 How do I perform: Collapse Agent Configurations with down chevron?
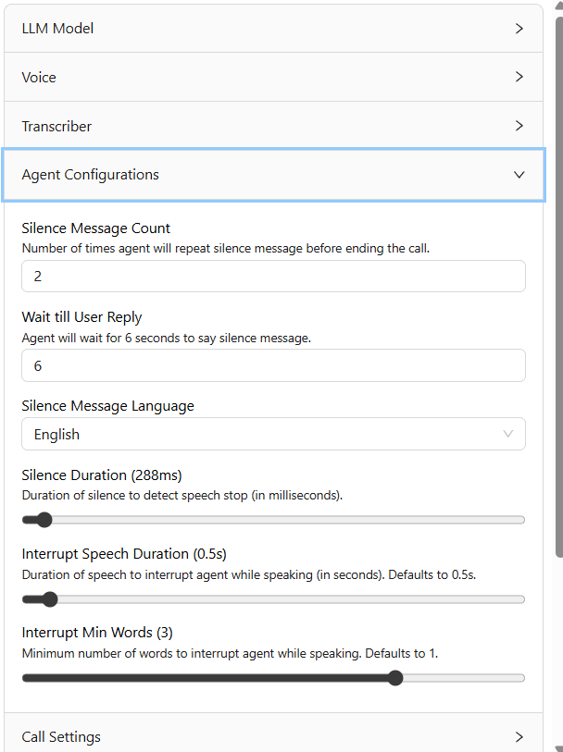tap(519, 175)
